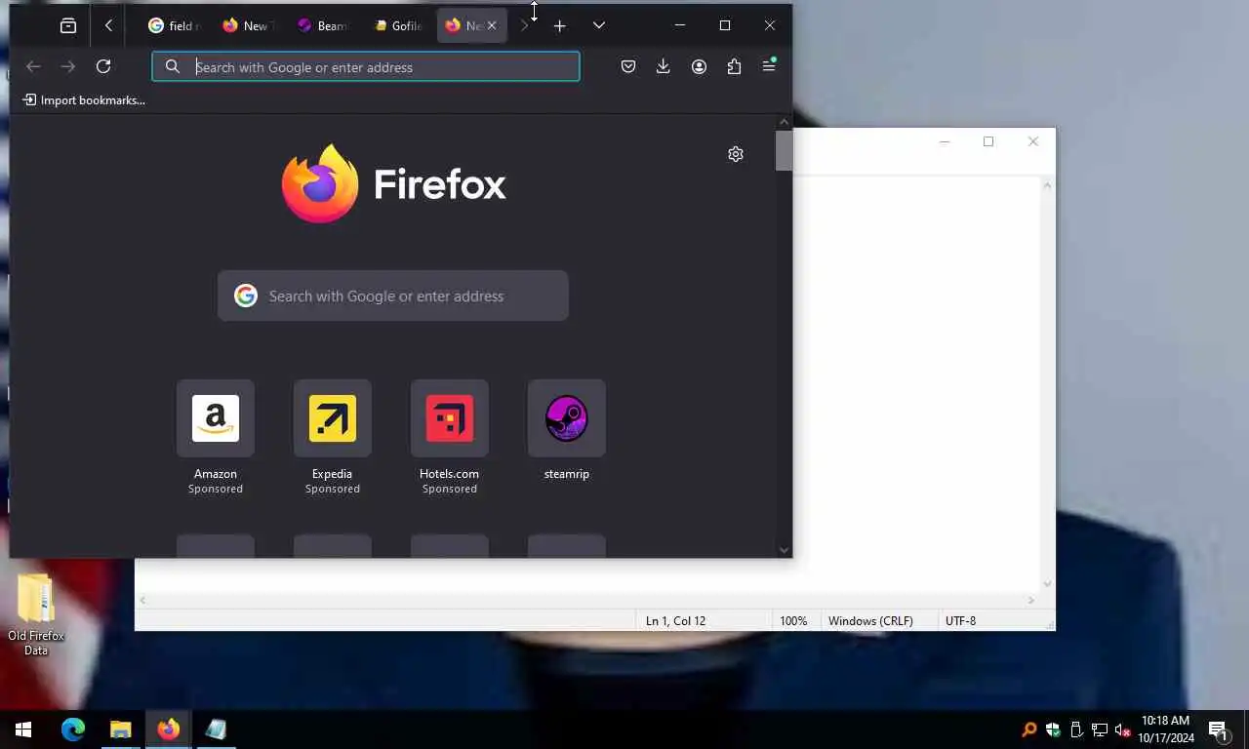
Task: Click Notepad zoom 100% status entry
Action: pyautogui.click(x=793, y=620)
